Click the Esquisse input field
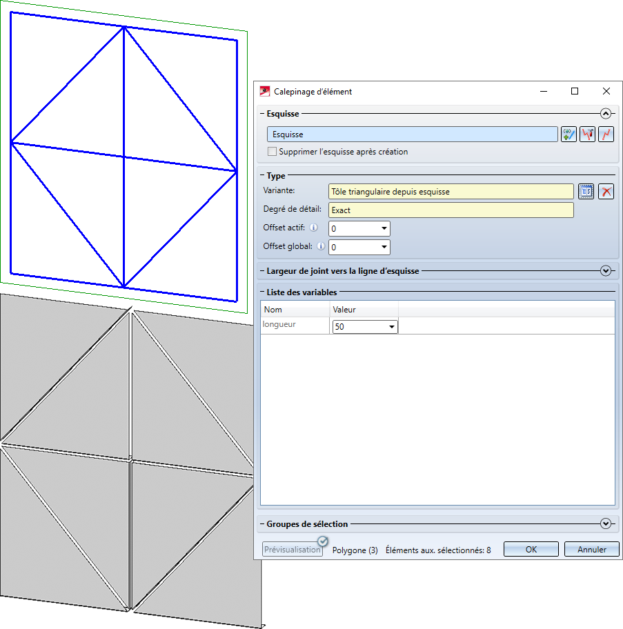Image resolution: width=623 pixels, height=629 pixels. [x=412, y=134]
